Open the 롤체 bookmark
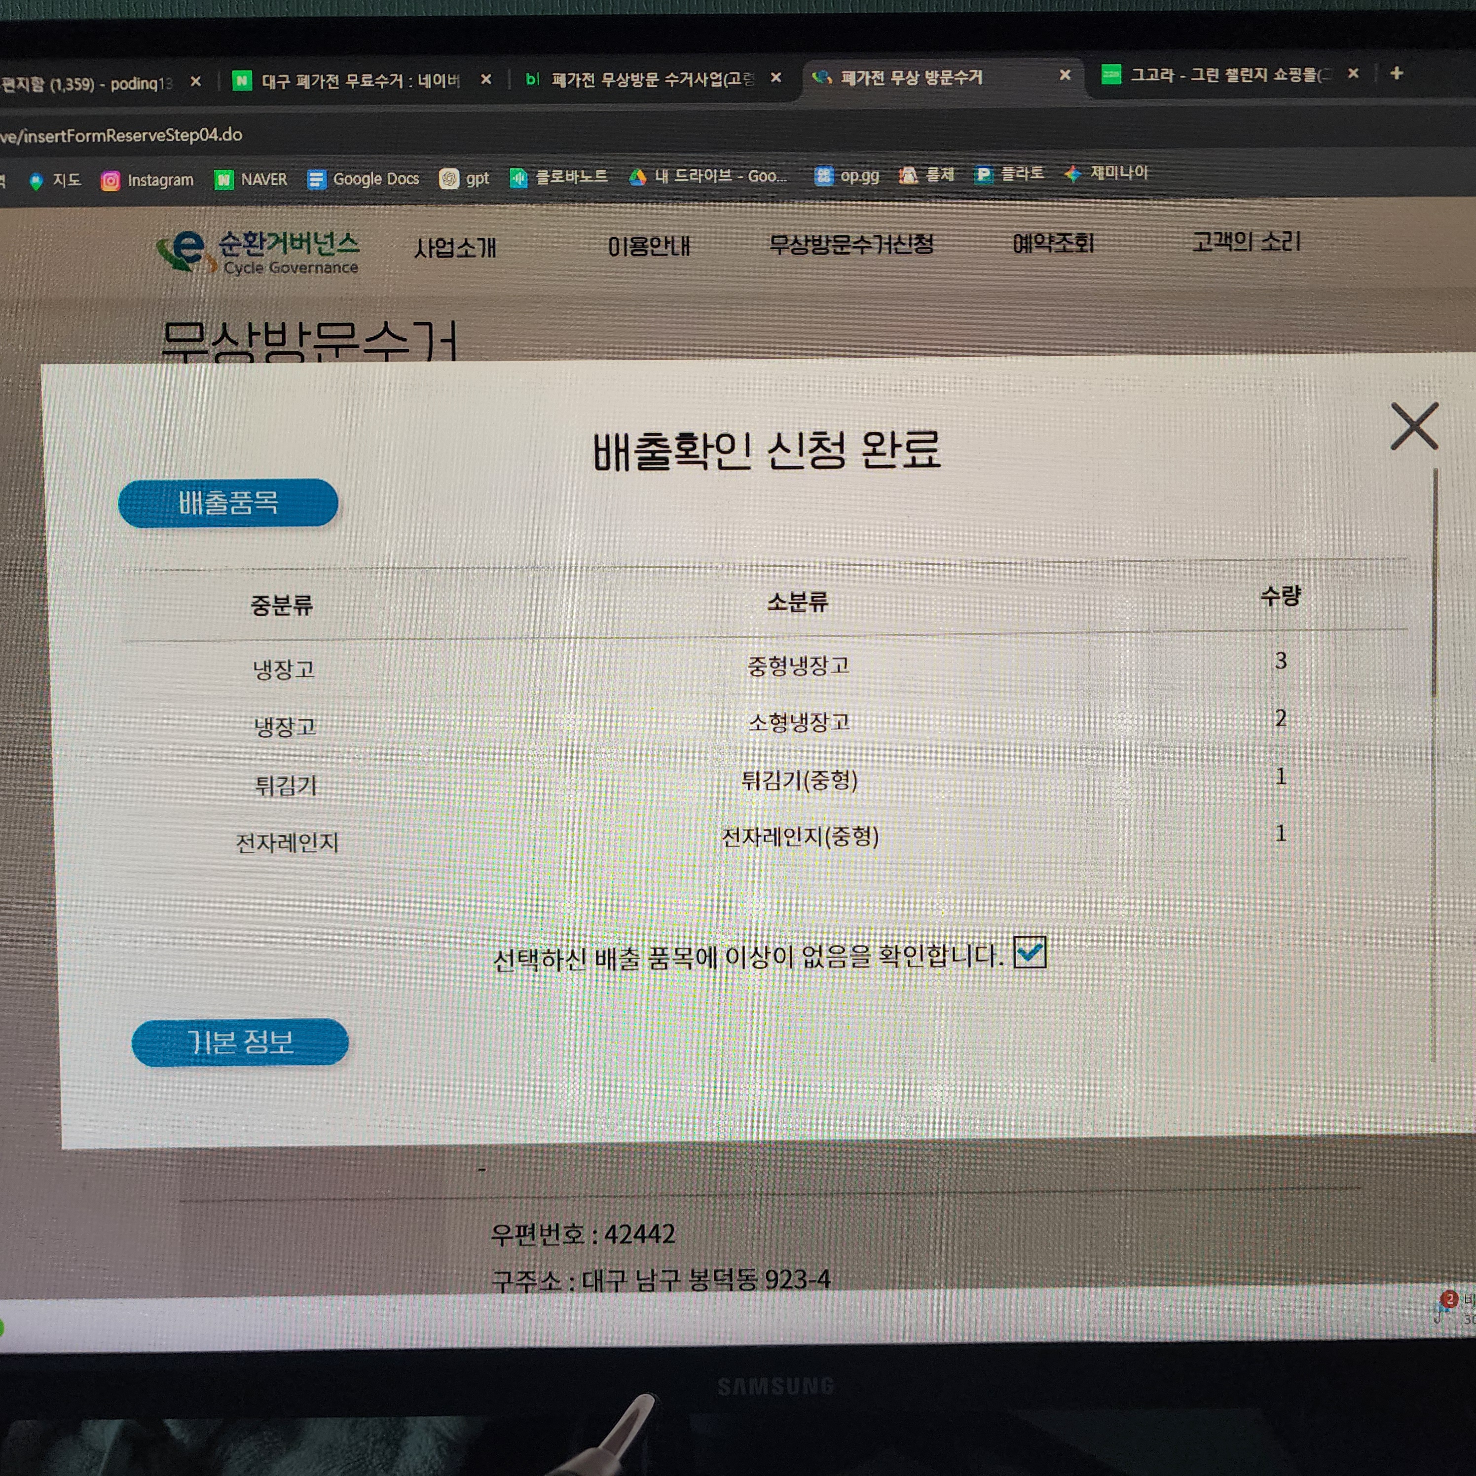The height and width of the screenshot is (1476, 1476). click(927, 175)
